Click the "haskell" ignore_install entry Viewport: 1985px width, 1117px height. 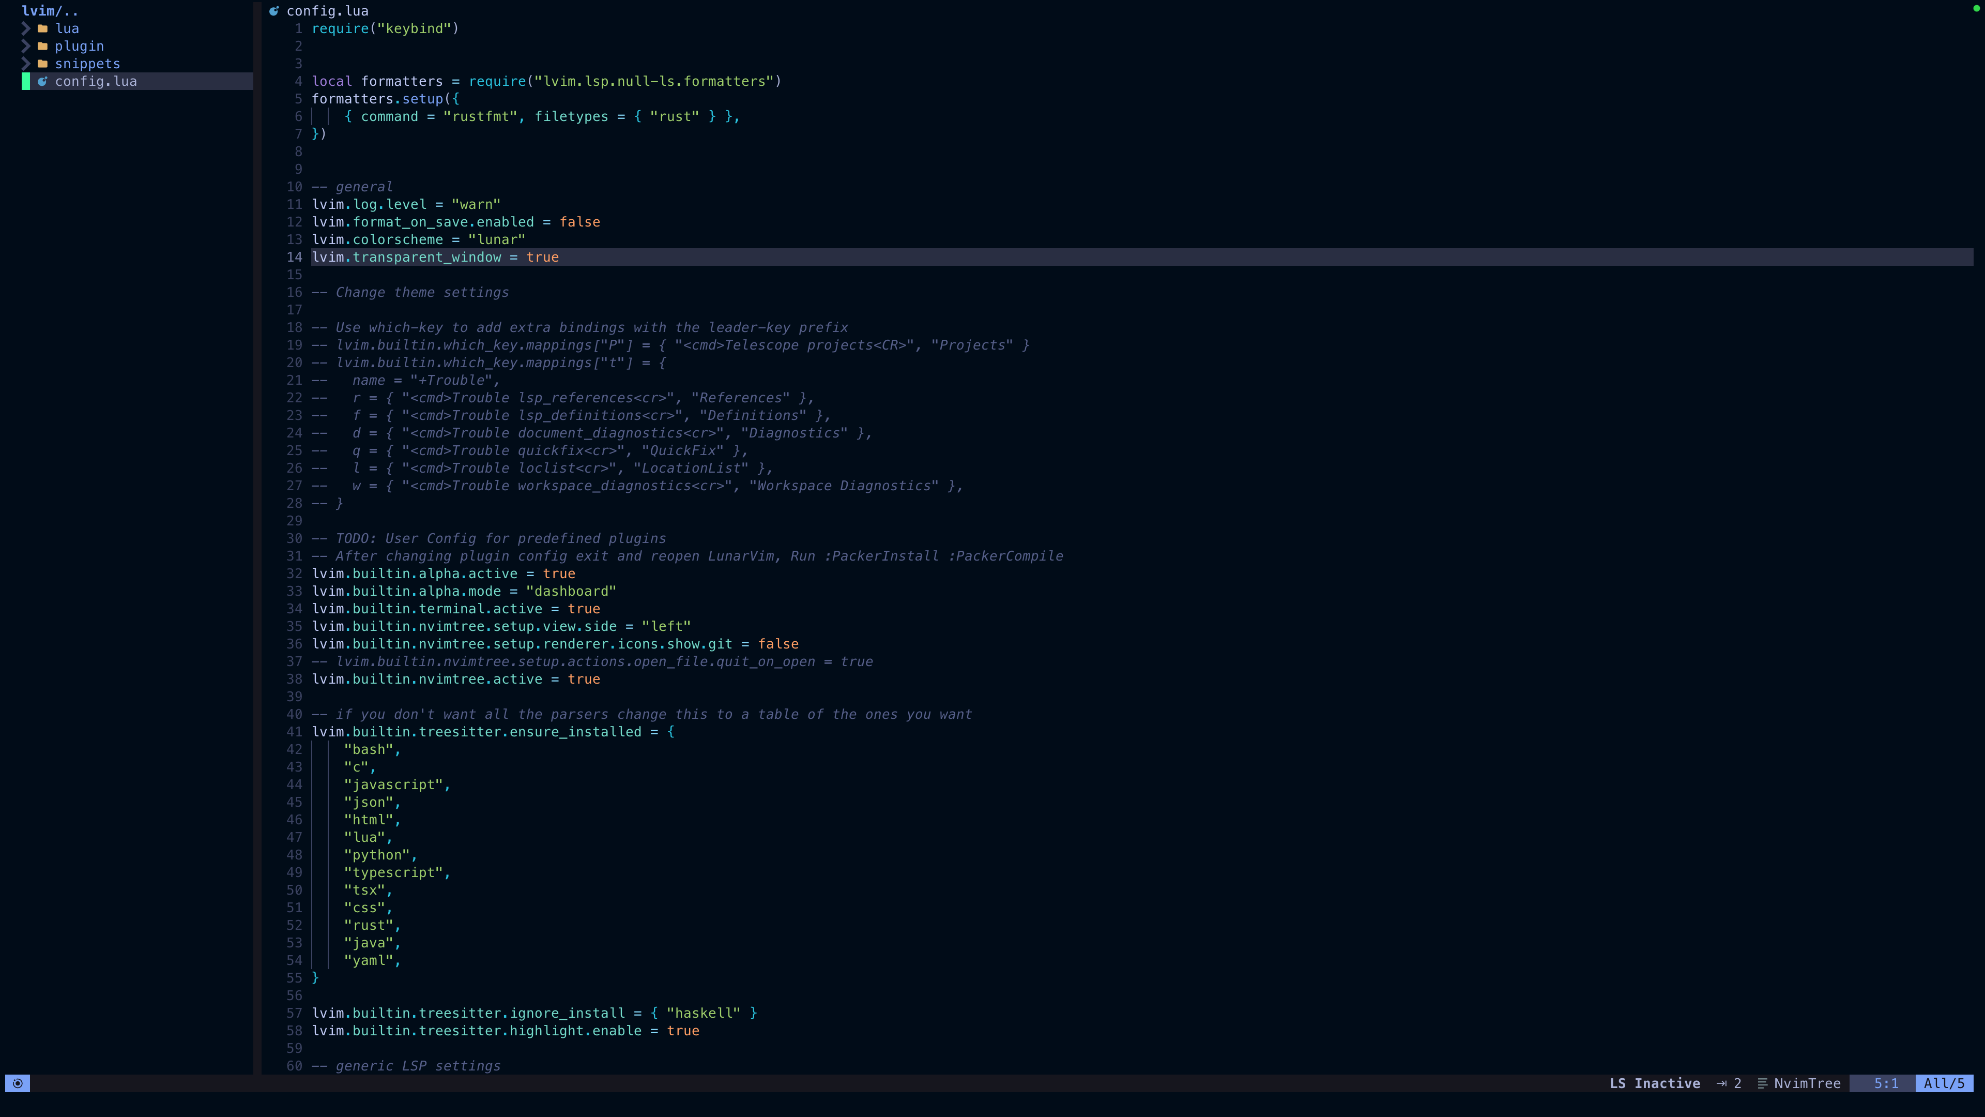pos(704,1013)
